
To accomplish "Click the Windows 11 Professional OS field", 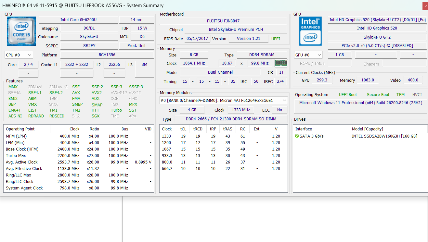I will 361,103.
